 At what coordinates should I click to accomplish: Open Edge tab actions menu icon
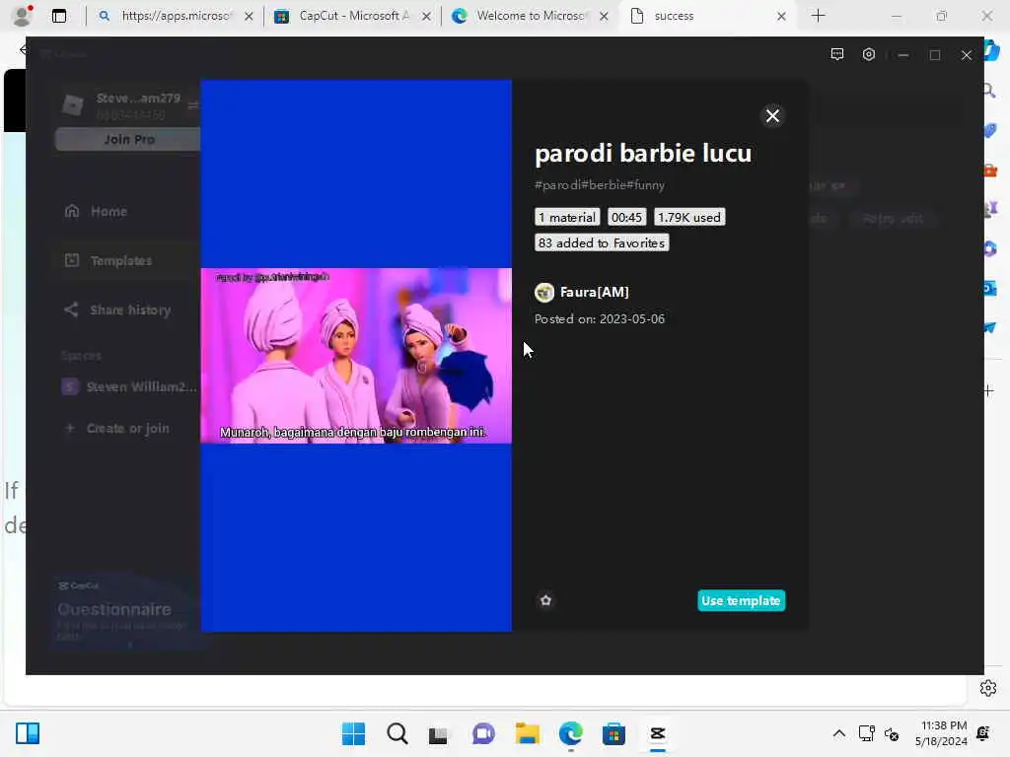58,16
